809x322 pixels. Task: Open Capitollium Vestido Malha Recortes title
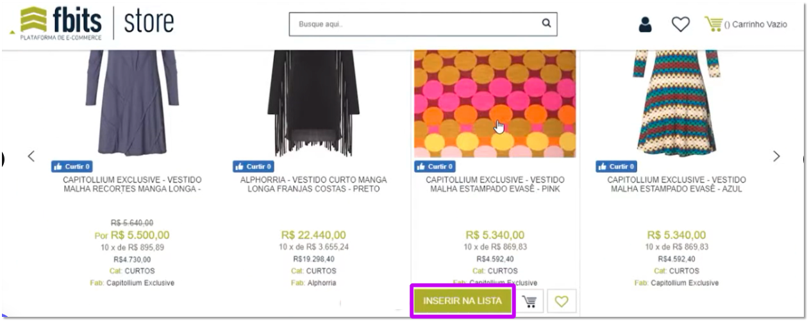(x=132, y=184)
